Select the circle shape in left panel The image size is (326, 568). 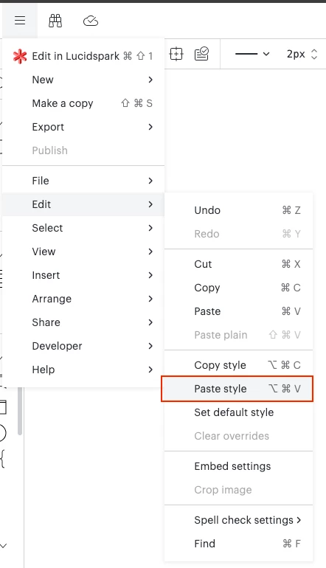(2, 432)
